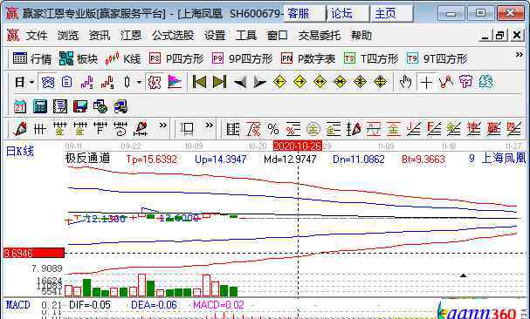Image resolution: width=530 pixels, height=319 pixels.
Task: Open the 板块 sector view
Action: [79, 58]
